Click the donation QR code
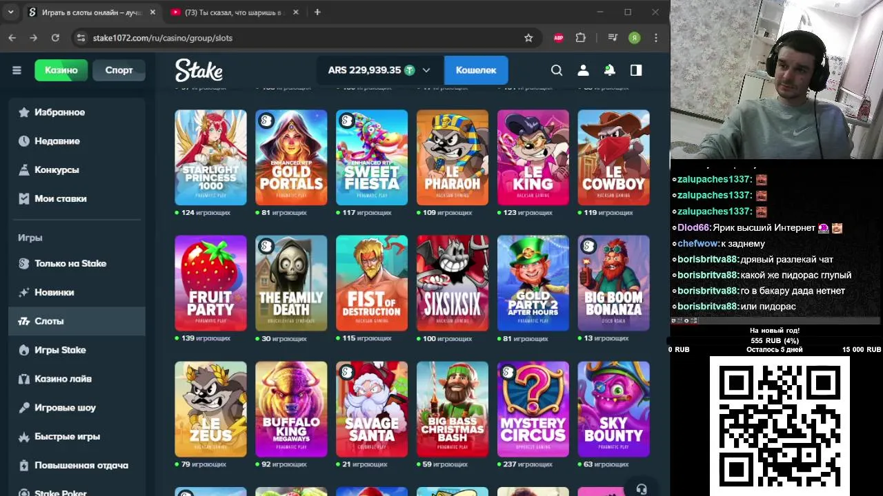 [x=780, y=426]
